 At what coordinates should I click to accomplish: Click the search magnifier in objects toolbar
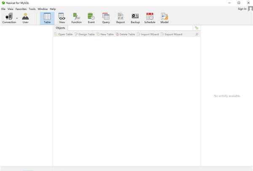(197, 35)
